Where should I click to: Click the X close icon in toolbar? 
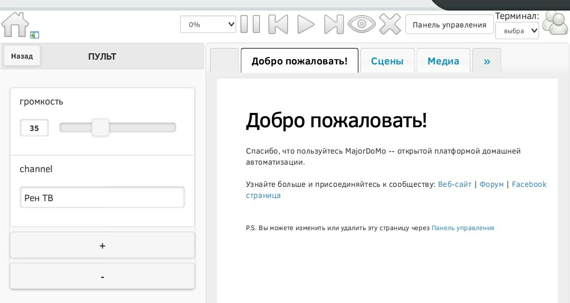pyautogui.click(x=390, y=24)
